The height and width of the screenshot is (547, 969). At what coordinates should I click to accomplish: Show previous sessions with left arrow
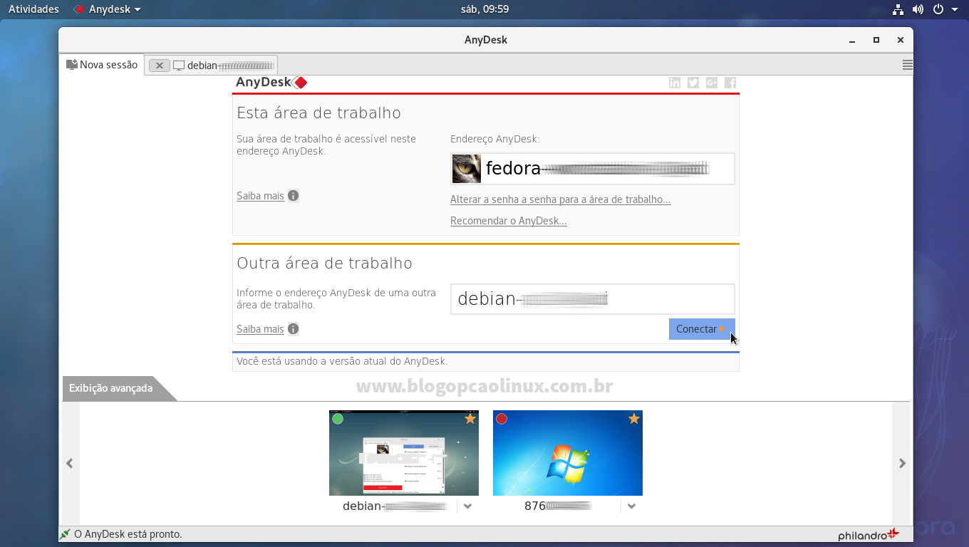tap(70, 463)
